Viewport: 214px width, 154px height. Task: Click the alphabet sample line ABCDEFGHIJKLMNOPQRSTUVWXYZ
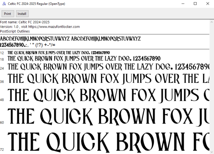tap(70, 39)
